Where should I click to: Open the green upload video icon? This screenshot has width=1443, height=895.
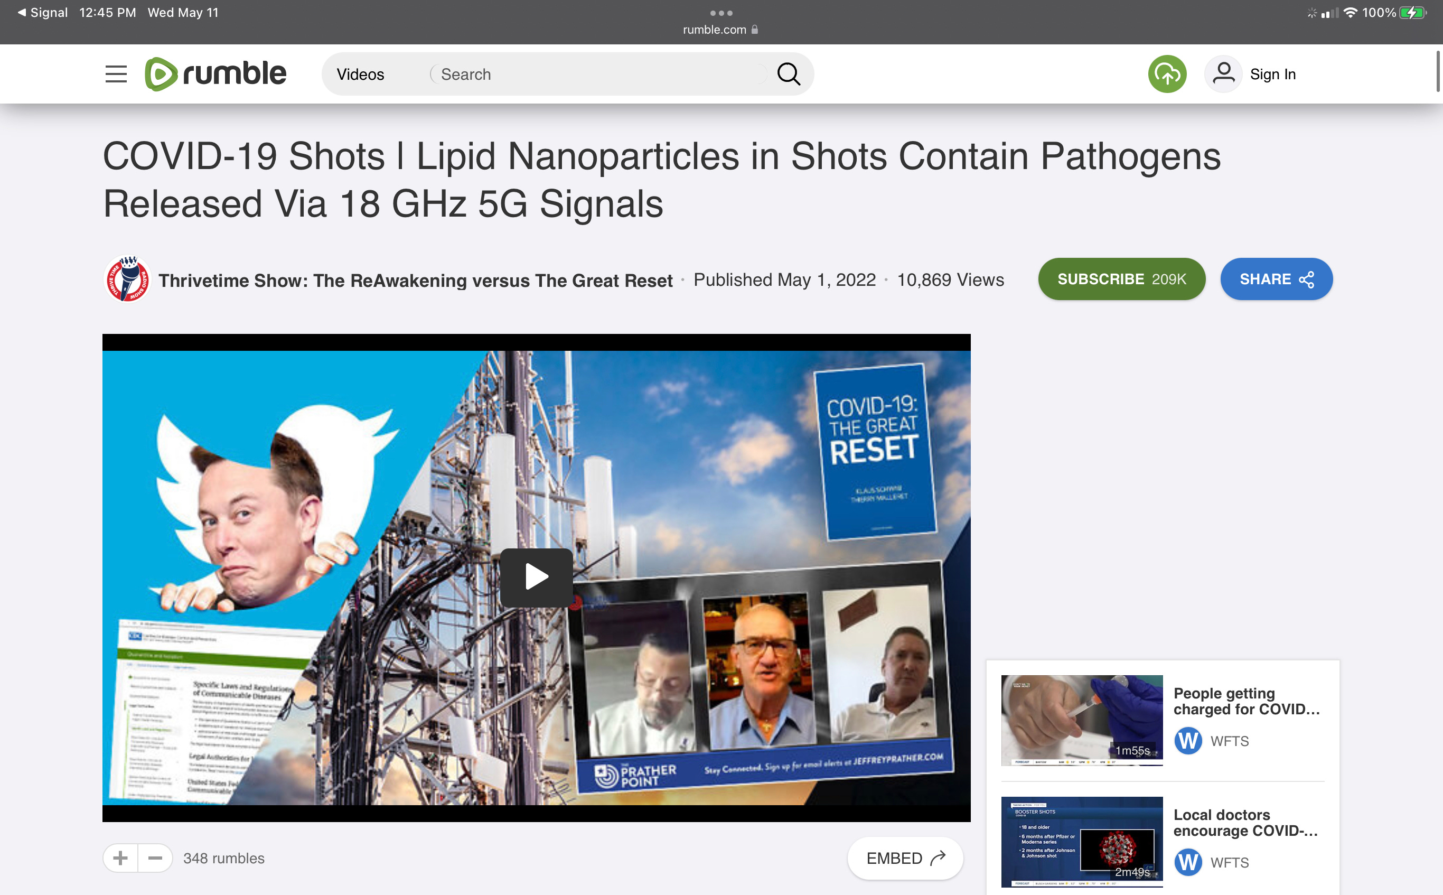[1167, 74]
